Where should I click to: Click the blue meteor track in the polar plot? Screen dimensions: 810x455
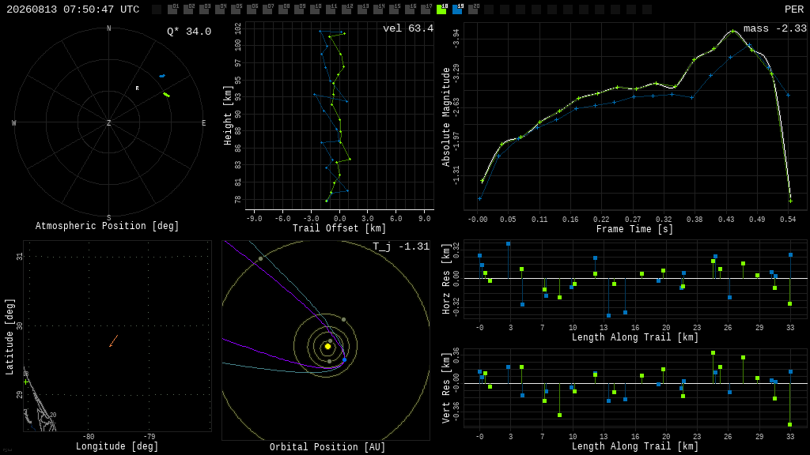[162, 76]
